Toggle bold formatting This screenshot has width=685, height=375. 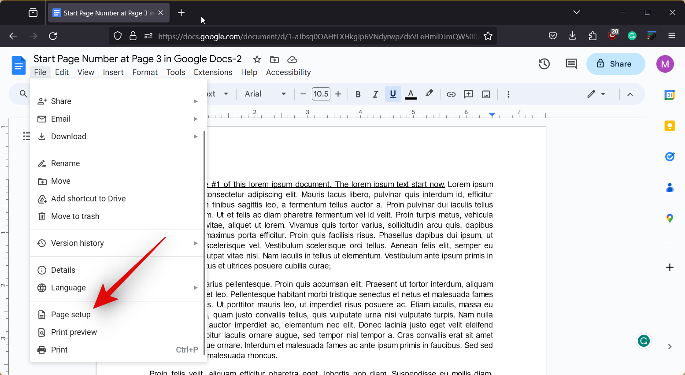point(358,94)
